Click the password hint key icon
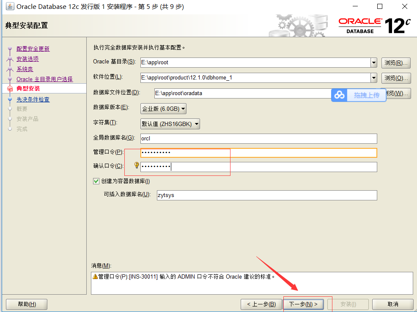The height and width of the screenshot is (312, 417). 137,165
